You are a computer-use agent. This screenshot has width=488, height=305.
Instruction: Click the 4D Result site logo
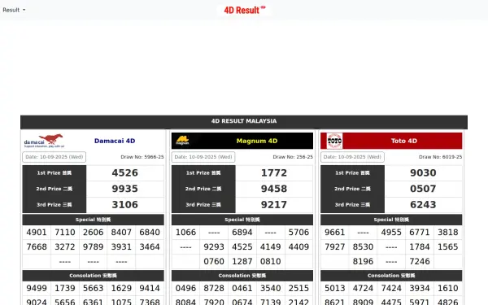tap(245, 10)
